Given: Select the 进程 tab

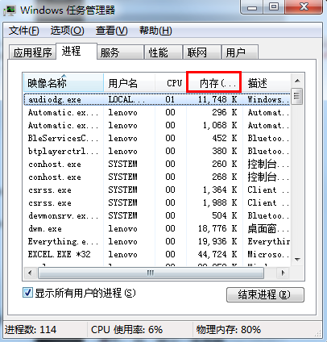Looking at the screenshot, I should tap(77, 51).
